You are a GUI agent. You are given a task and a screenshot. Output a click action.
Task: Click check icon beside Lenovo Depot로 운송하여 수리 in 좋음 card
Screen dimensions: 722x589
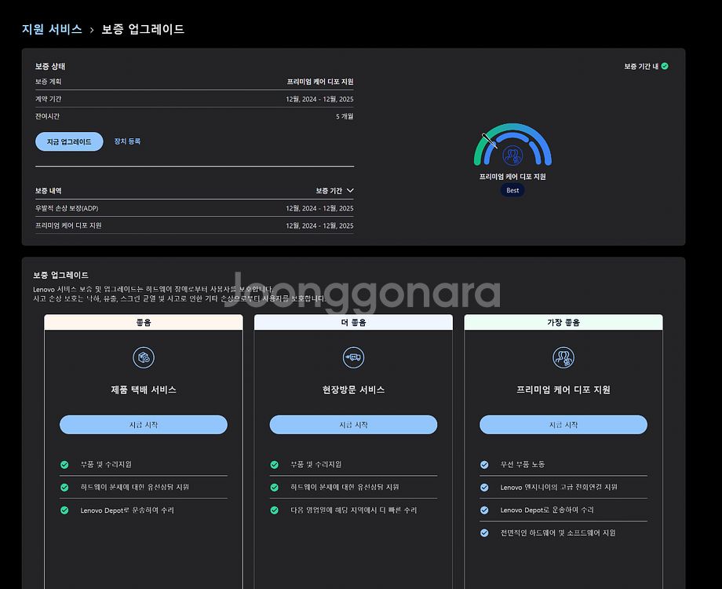[64, 510]
